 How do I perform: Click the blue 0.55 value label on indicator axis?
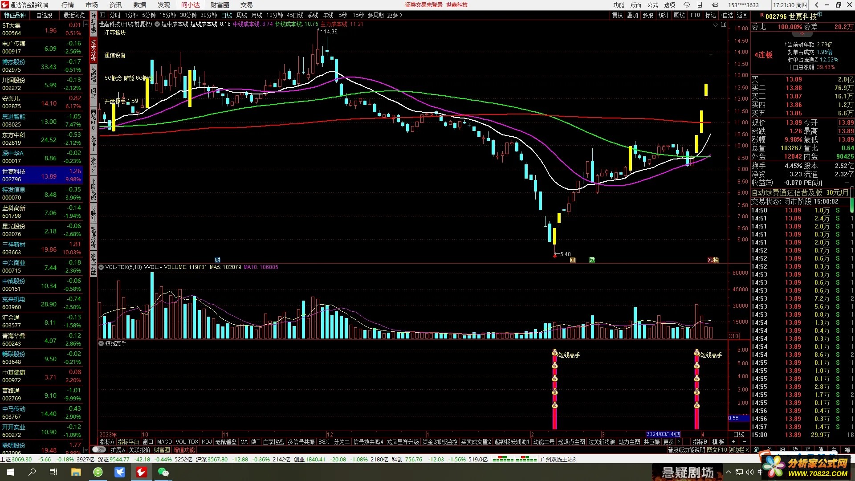pos(738,418)
